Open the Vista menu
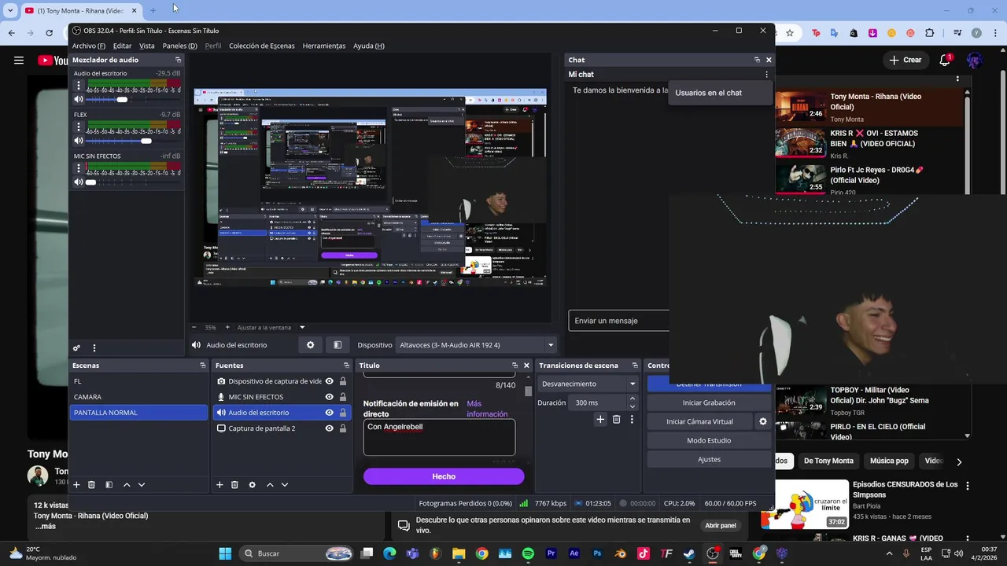The height and width of the screenshot is (566, 1007). tap(147, 46)
